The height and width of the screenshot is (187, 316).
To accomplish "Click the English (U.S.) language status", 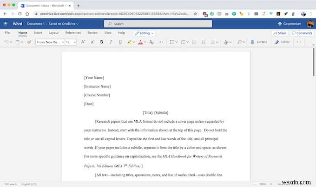I will pos(29,184).
